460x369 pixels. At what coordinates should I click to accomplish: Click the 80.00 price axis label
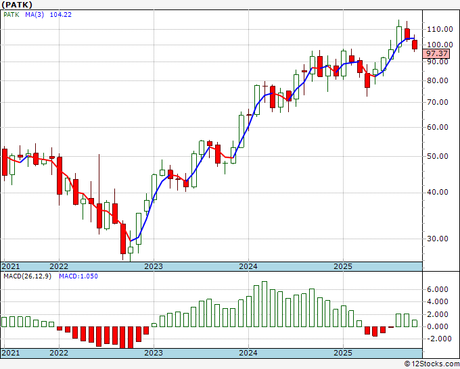[438, 80]
